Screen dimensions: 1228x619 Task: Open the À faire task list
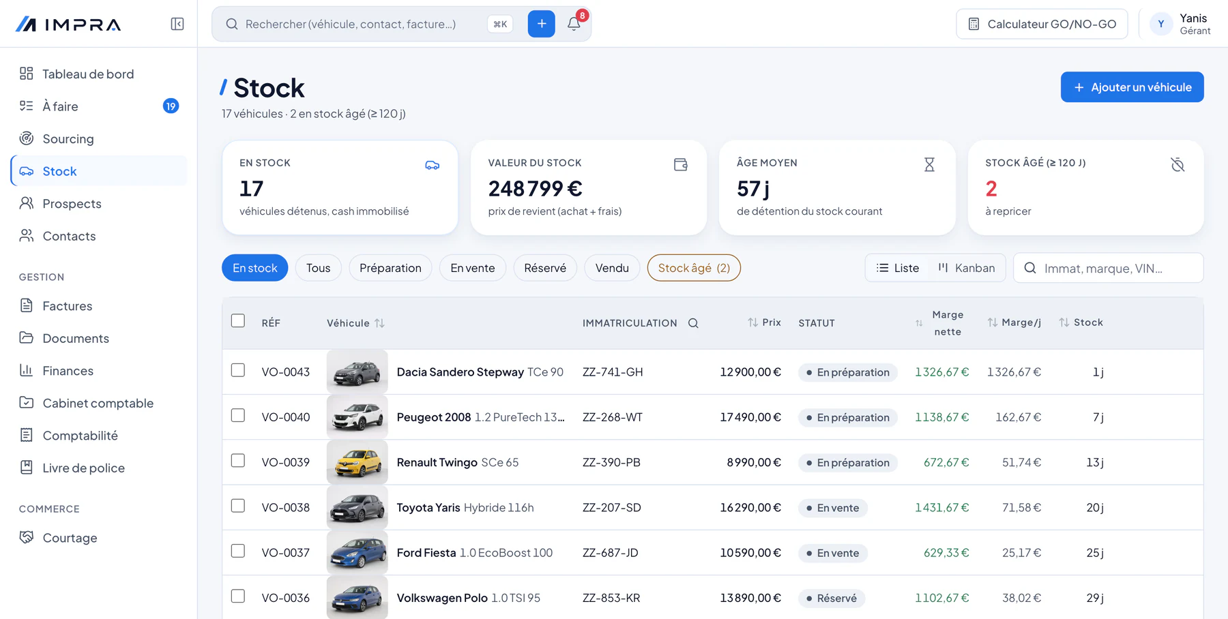(x=99, y=106)
